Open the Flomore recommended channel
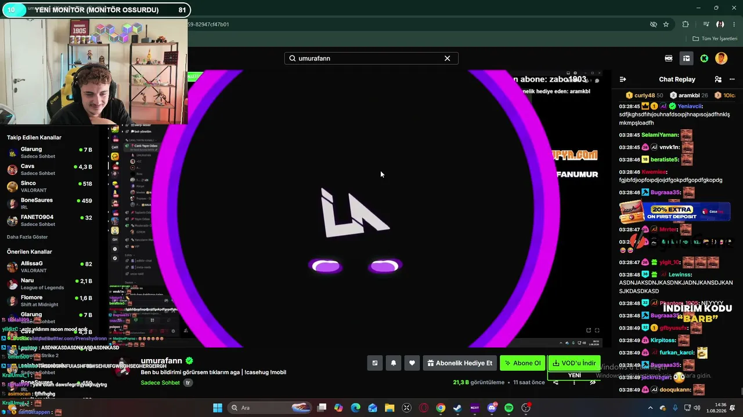743x417 pixels. coord(50,301)
